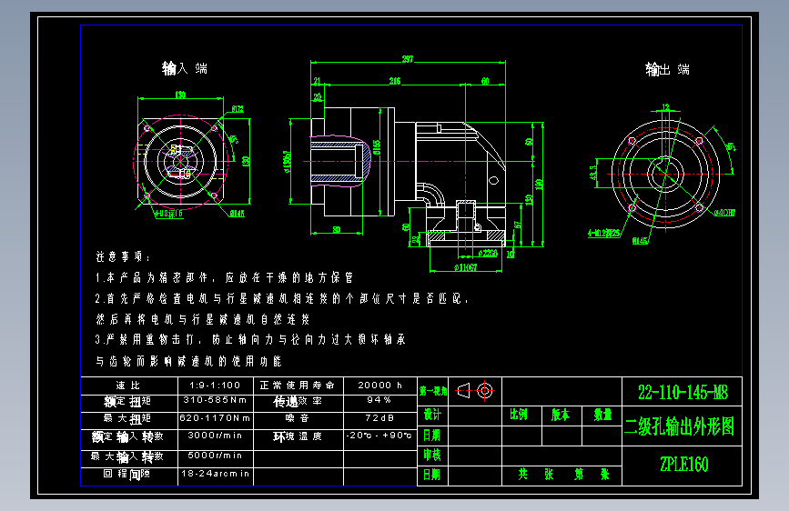
Task: Select the '噪音' table label
Action: click(298, 418)
